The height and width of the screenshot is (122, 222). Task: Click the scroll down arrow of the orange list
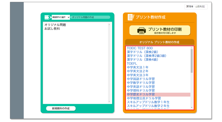pyautogui.click(x=192, y=107)
